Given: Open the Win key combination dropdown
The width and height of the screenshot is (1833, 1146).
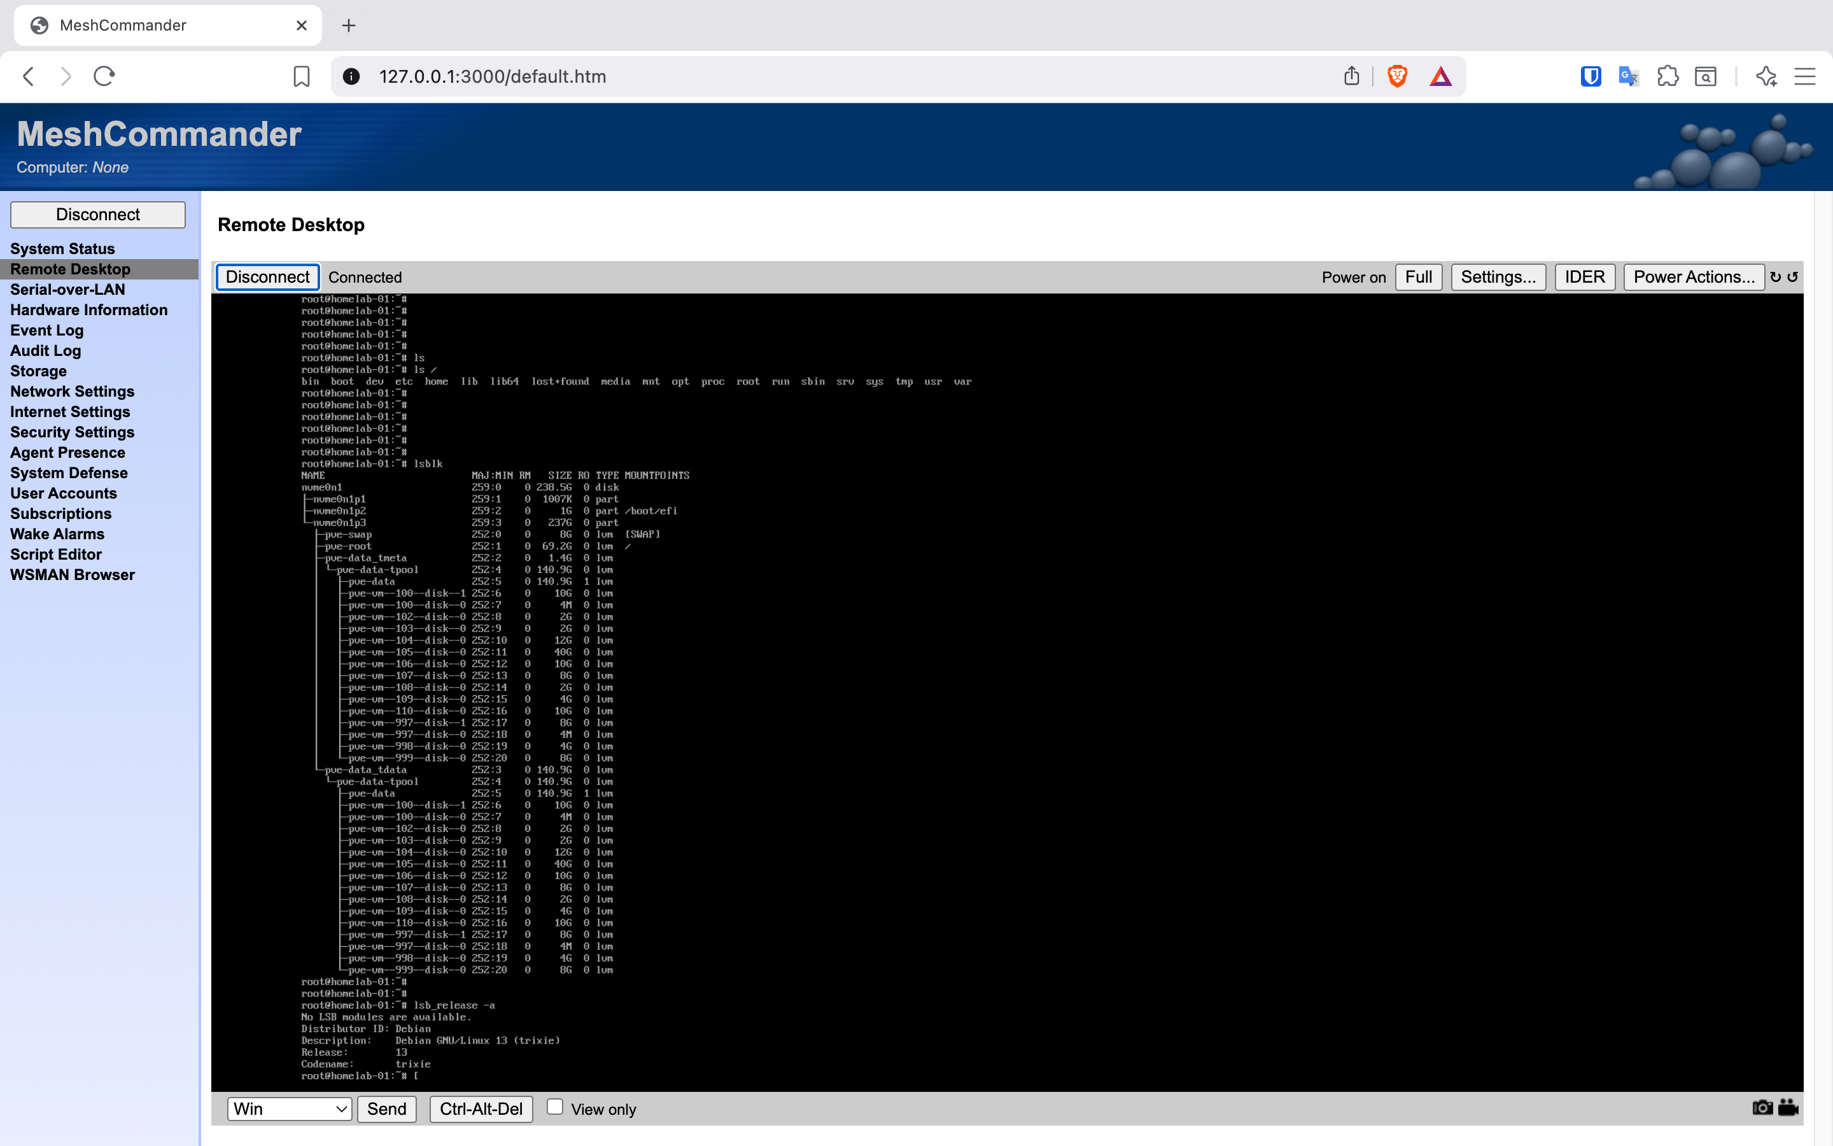Looking at the screenshot, I should pyautogui.click(x=288, y=1108).
